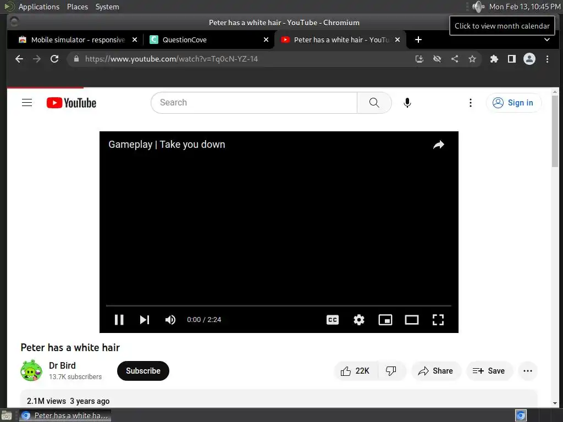Click the clock Mon Feb 13 10:45 PM
The height and width of the screenshot is (422, 563).
pyautogui.click(x=525, y=7)
